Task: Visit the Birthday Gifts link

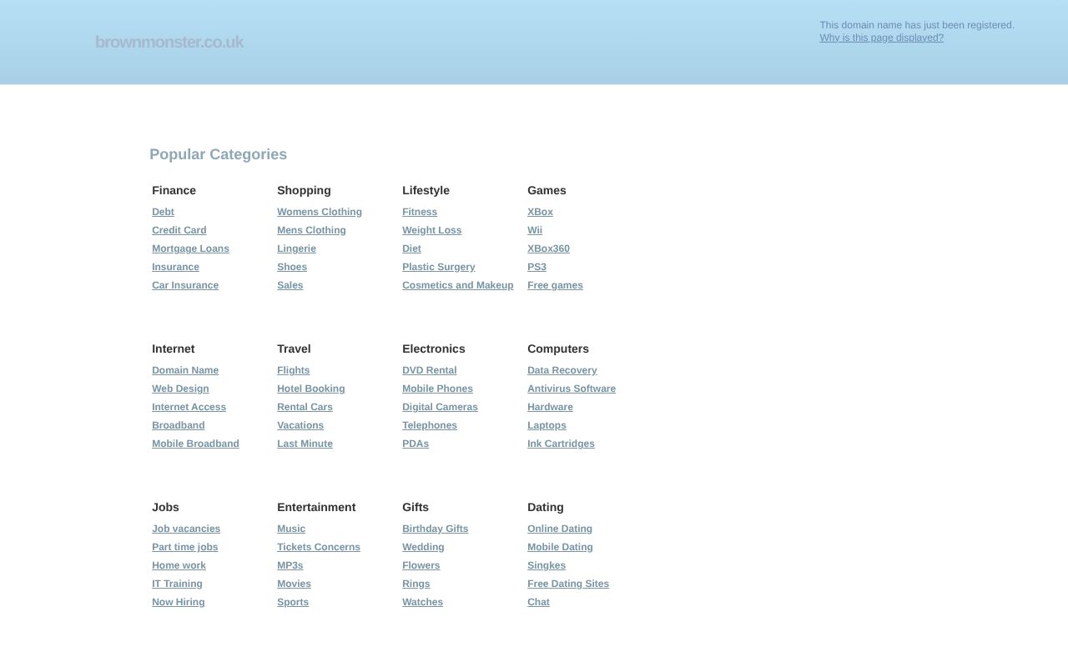Action: coord(435,529)
